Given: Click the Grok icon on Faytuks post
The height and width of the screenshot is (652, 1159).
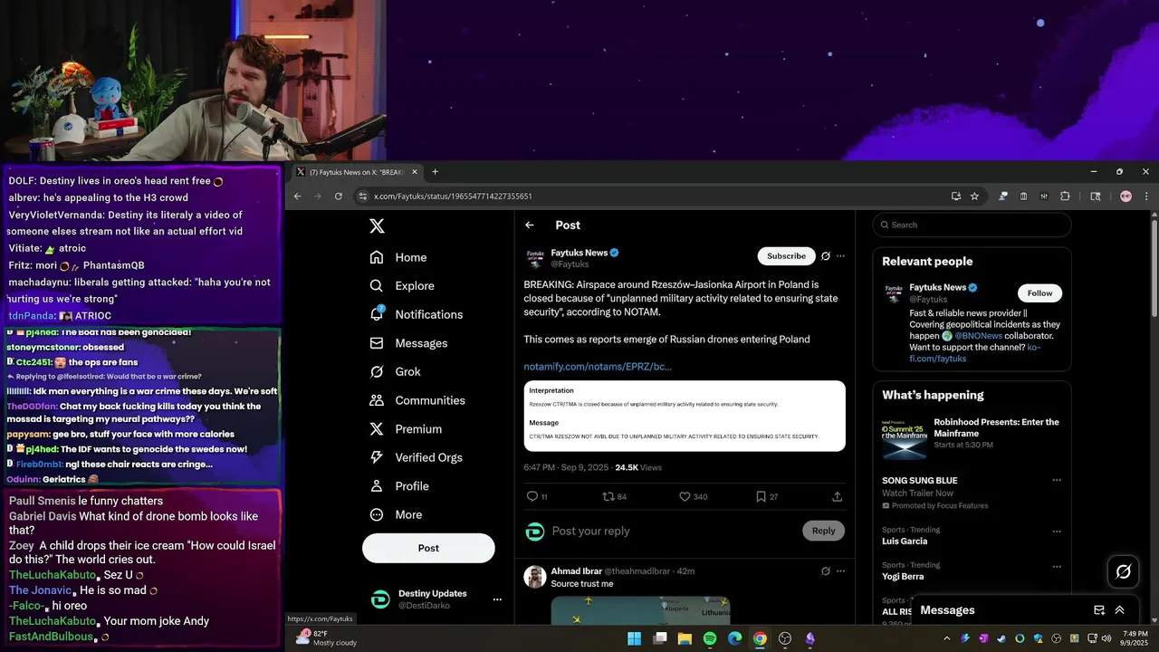Looking at the screenshot, I should tap(826, 256).
